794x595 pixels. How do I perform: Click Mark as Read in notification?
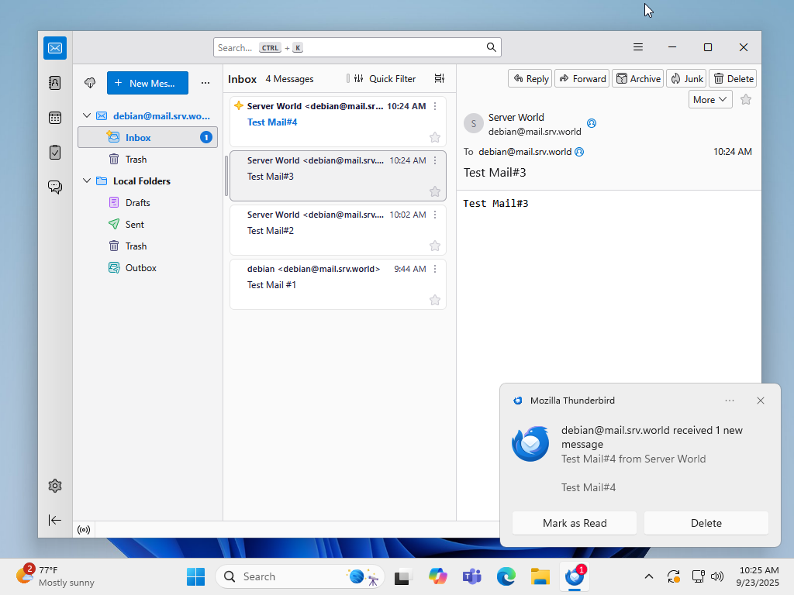pyautogui.click(x=575, y=523)
